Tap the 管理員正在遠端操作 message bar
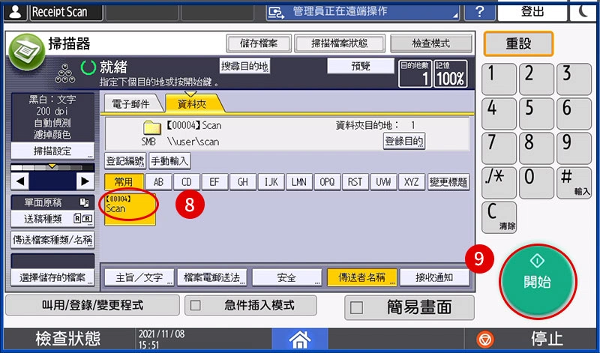This screenshot has width=600, height=353. 363,12
